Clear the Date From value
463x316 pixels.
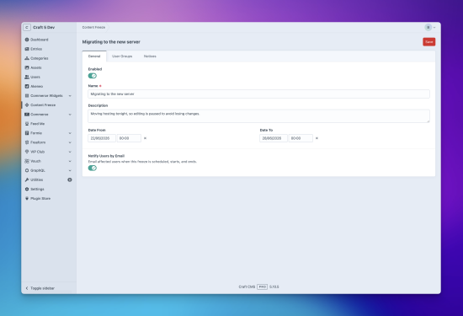click(145, 138)
